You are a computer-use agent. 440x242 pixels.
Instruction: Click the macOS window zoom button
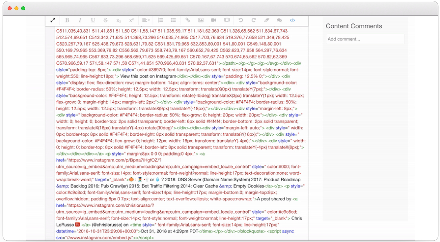coord(23,8)
